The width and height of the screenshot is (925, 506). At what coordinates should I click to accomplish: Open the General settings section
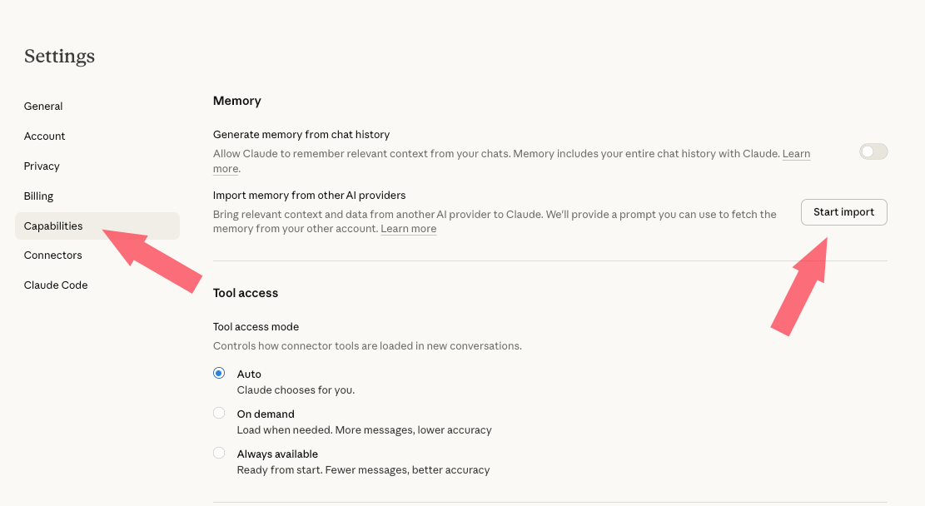pos(43,107)
